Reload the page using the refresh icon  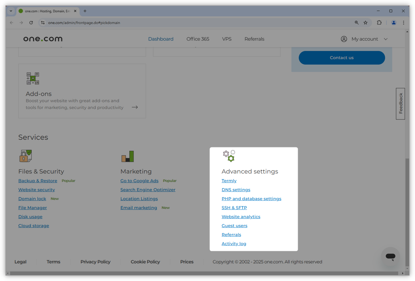point(31,23)
